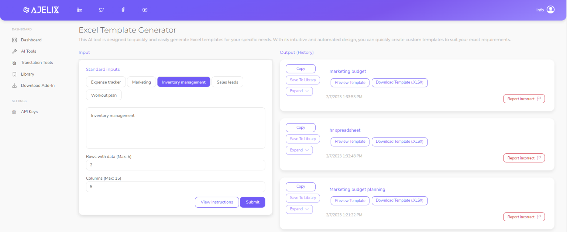Download hr spreadsheet template as XLSX

[399, 142]
